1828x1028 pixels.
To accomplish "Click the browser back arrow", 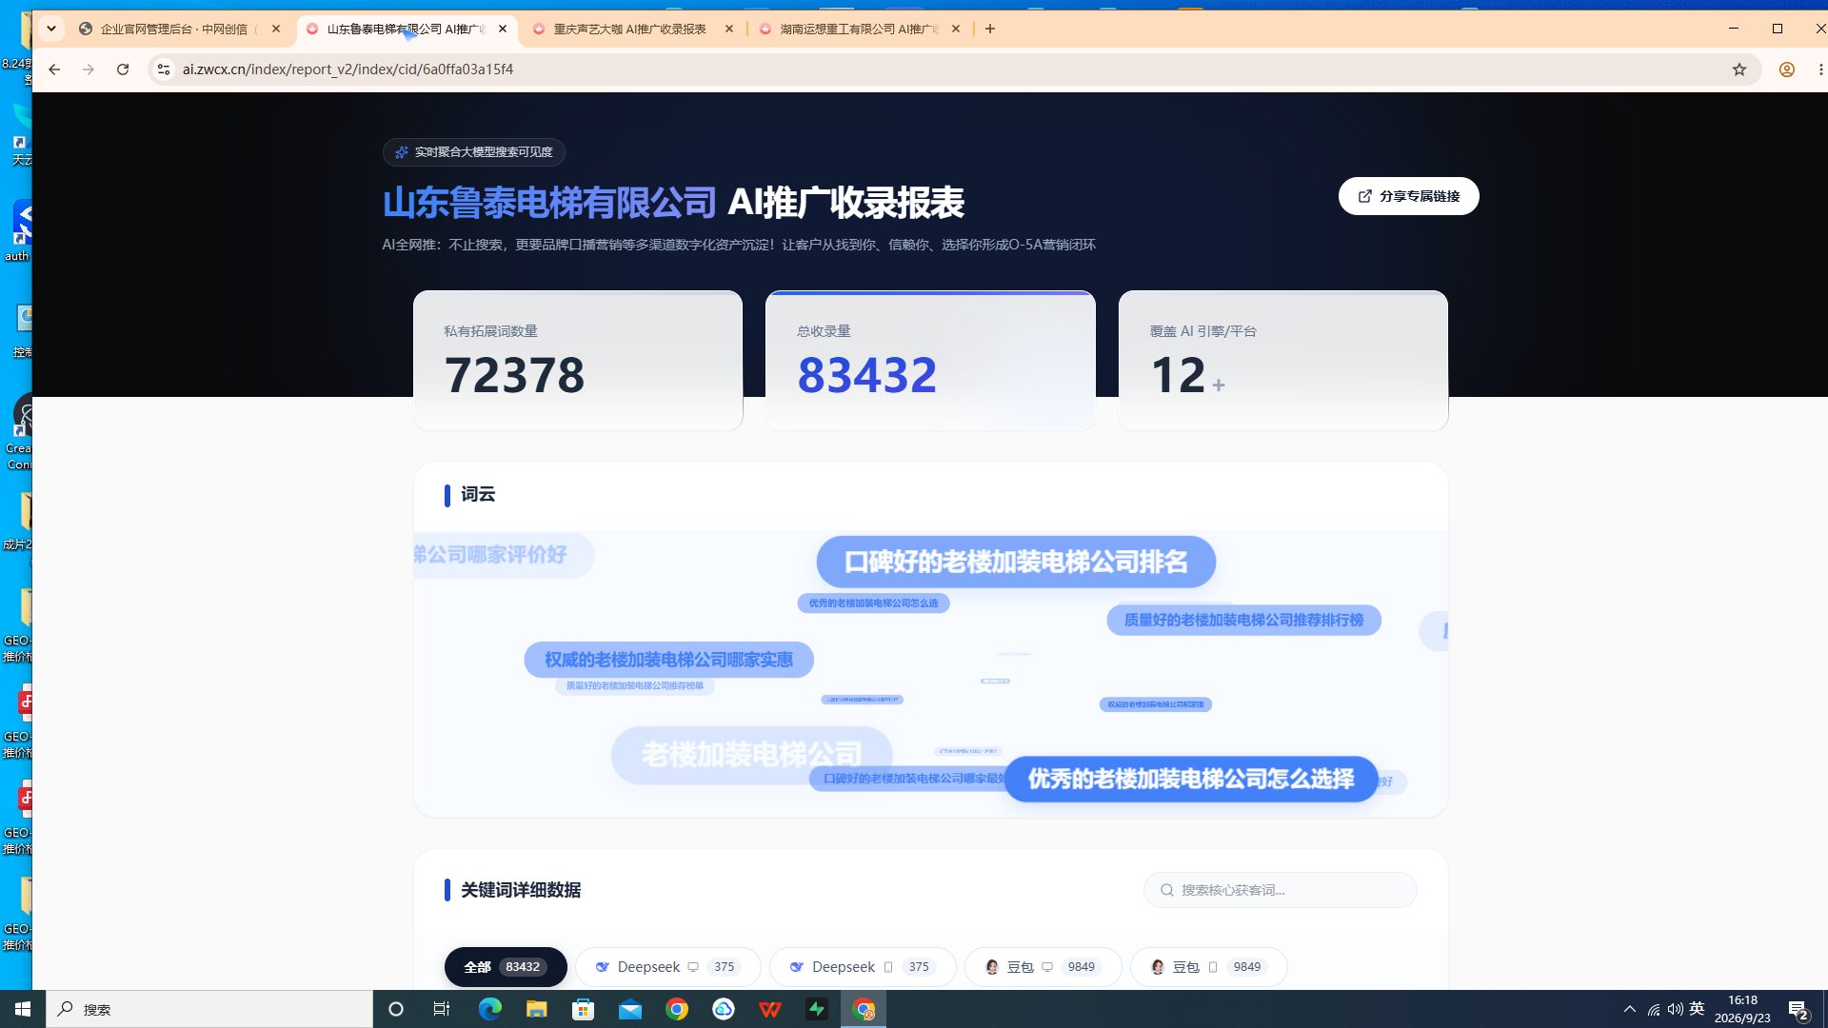I will (x=54, y=69).
